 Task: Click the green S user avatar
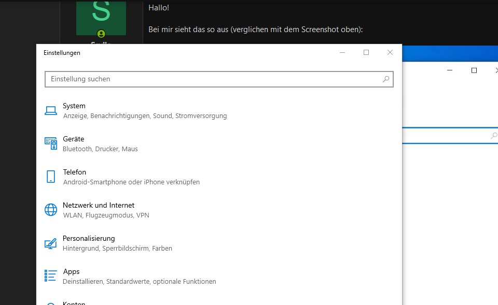coord(101,16)
